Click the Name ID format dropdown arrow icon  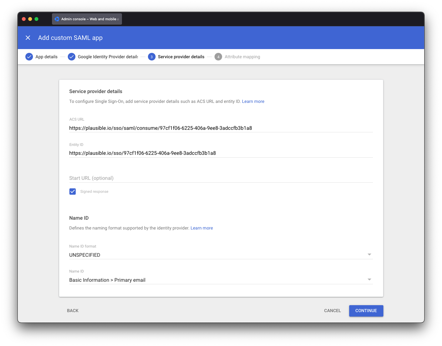point(369,254)
